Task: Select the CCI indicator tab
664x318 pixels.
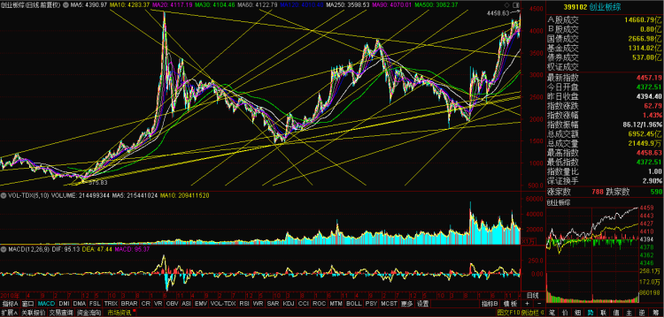Action: click(x=303, y=304)
